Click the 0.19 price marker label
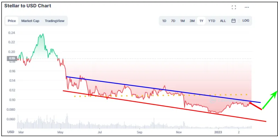The width and height of the screenshot is (278, 138). [12, 59]
